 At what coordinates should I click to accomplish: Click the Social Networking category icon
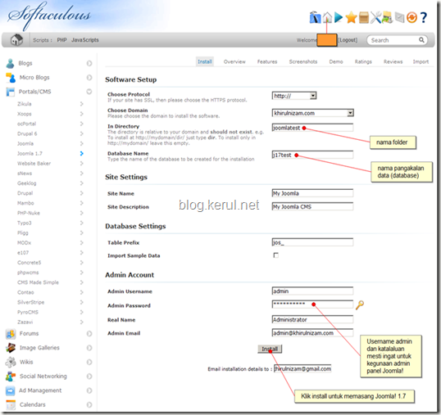coord(11,377)
